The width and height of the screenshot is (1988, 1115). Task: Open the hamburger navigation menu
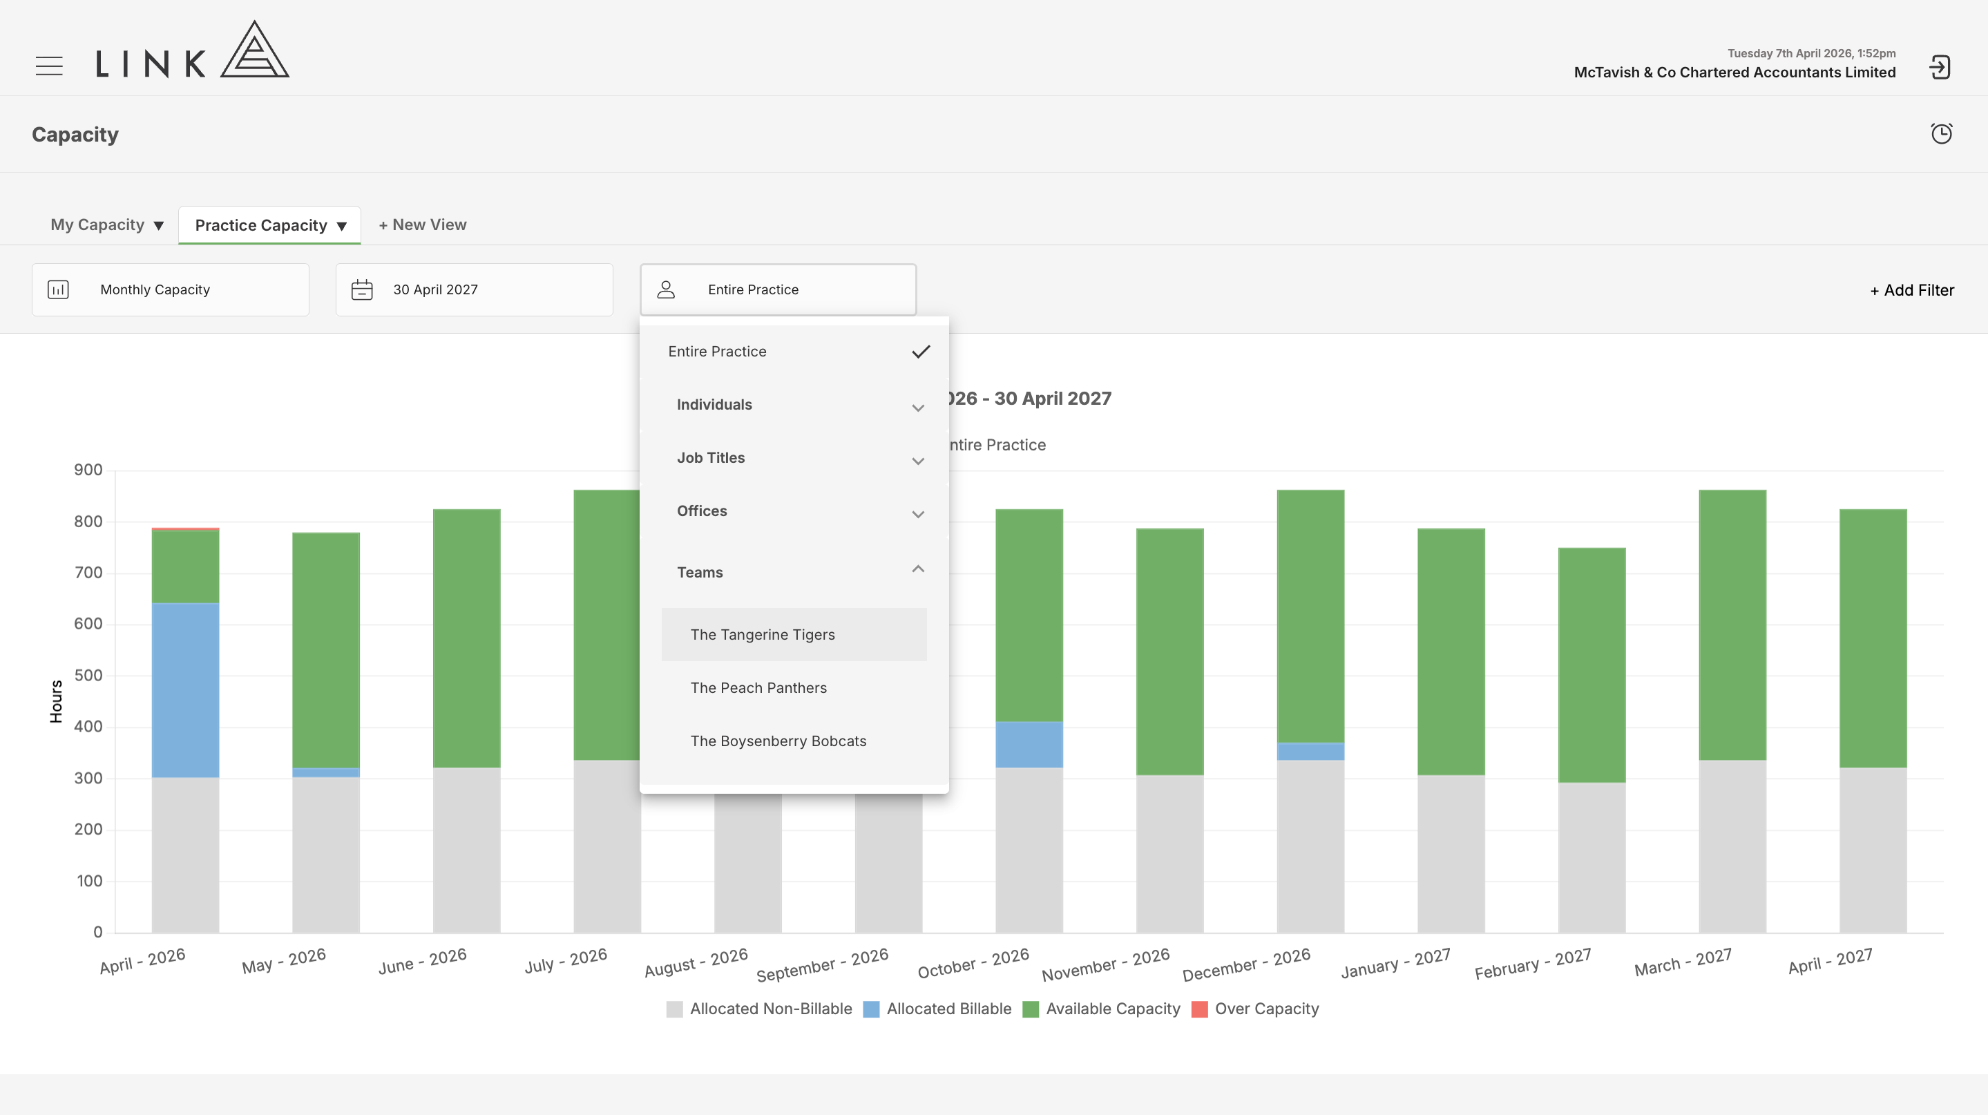50,66
